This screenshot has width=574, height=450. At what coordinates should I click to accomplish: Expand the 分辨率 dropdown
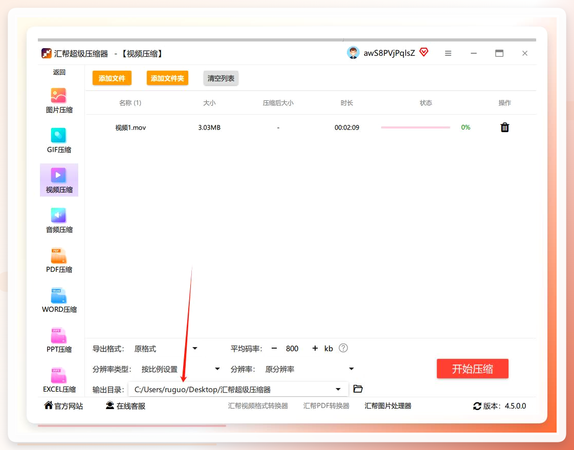click(x=351, y=369)
